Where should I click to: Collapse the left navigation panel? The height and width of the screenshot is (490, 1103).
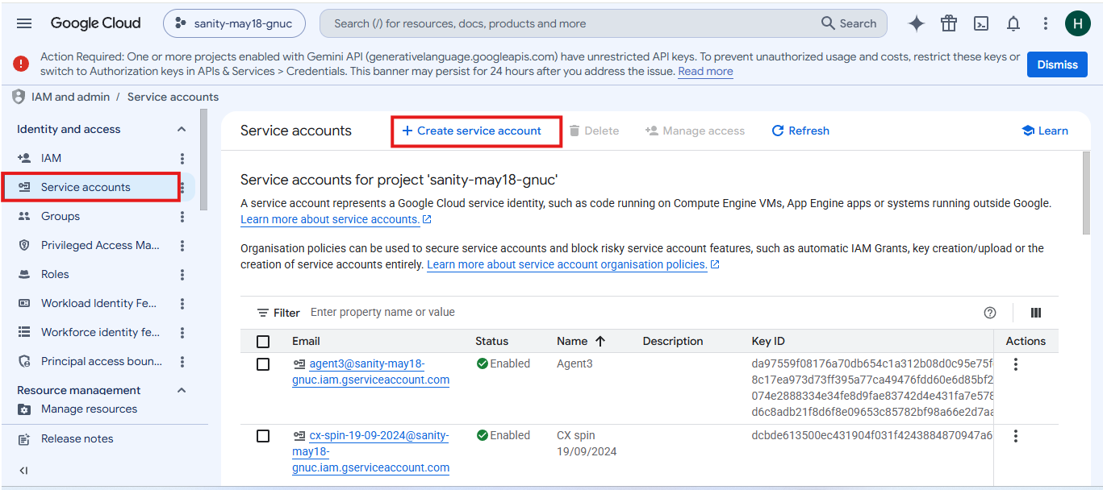23,471
